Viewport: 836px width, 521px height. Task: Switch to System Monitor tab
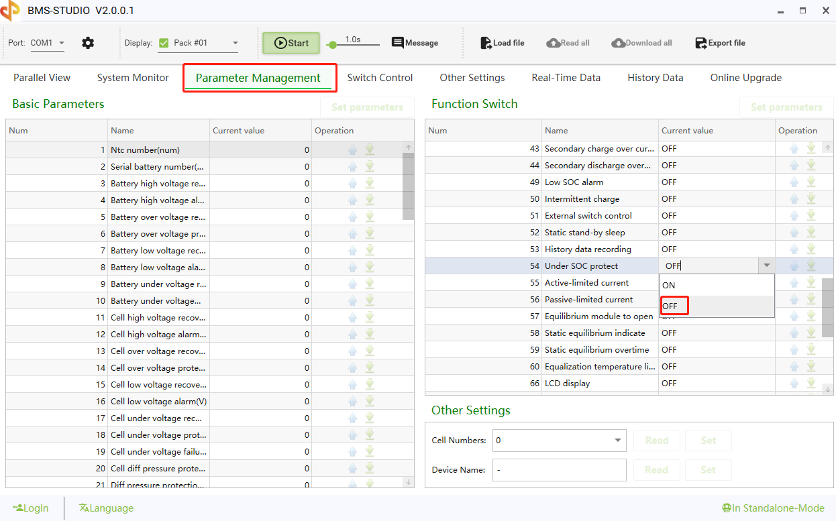133,78
